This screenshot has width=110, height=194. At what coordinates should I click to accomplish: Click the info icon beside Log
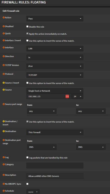4,157
